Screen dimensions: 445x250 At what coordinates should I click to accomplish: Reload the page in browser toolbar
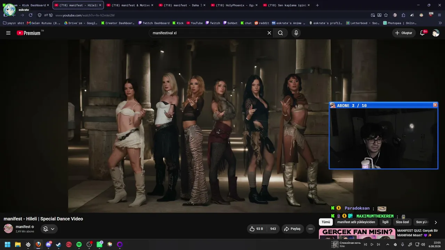coord(31,15)
